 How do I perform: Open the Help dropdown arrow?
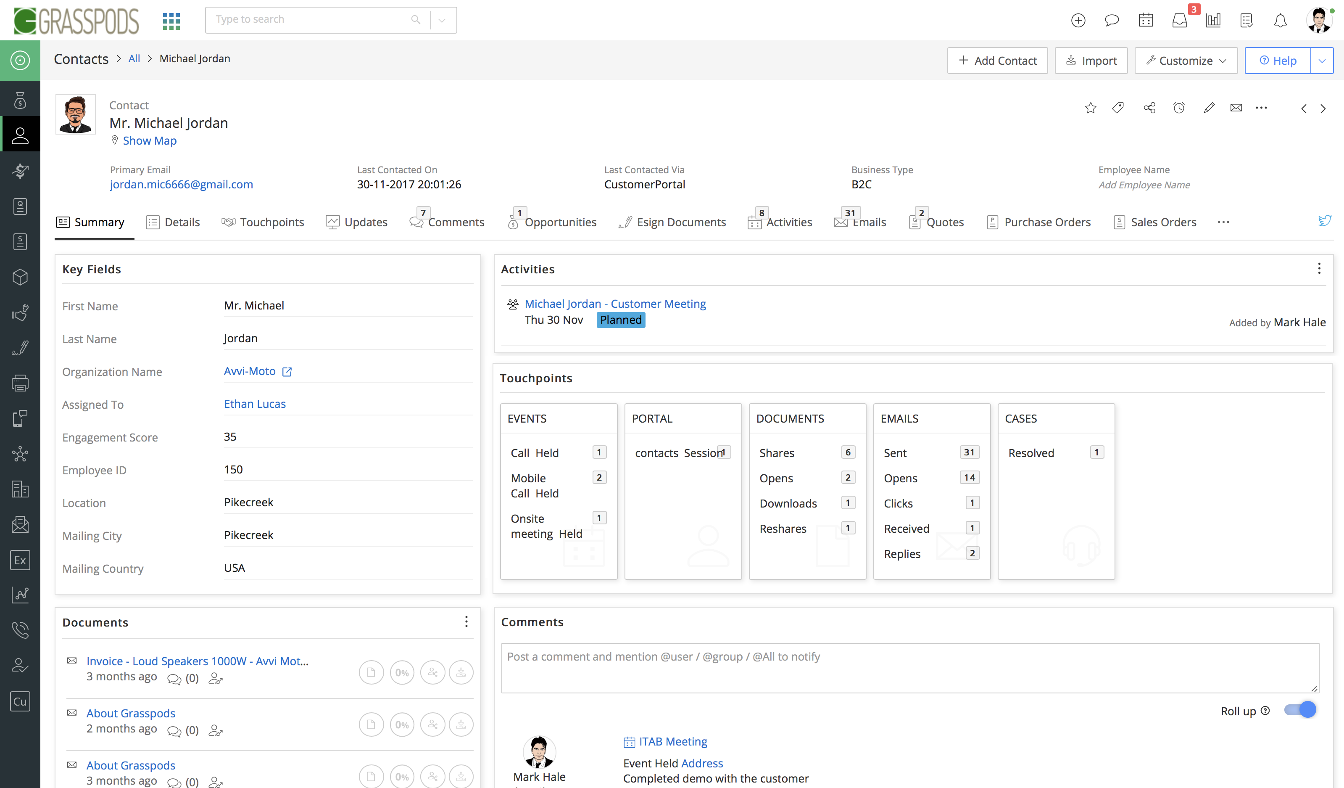(x=1322, y=61)
